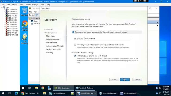The width and height of the screenshot is (171, 96).
Task: Switch to Administrator taskbar window
Action: [129, 93]
